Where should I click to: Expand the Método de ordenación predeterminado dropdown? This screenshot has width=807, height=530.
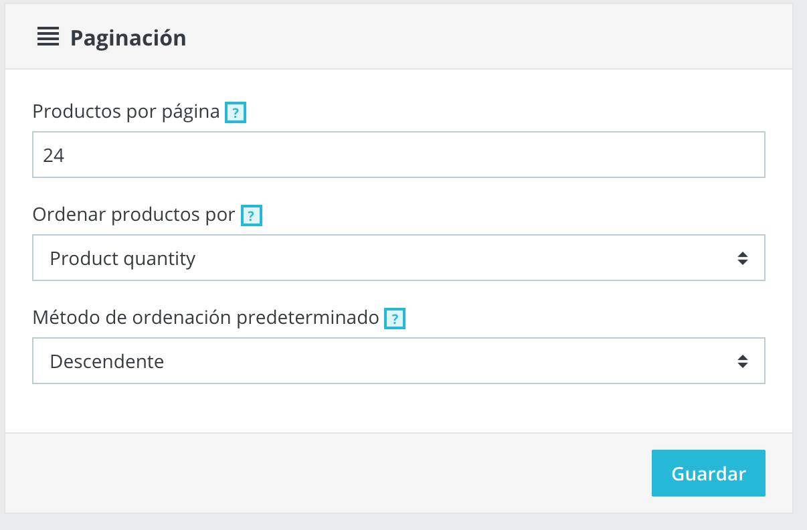[x=398, y=361]
